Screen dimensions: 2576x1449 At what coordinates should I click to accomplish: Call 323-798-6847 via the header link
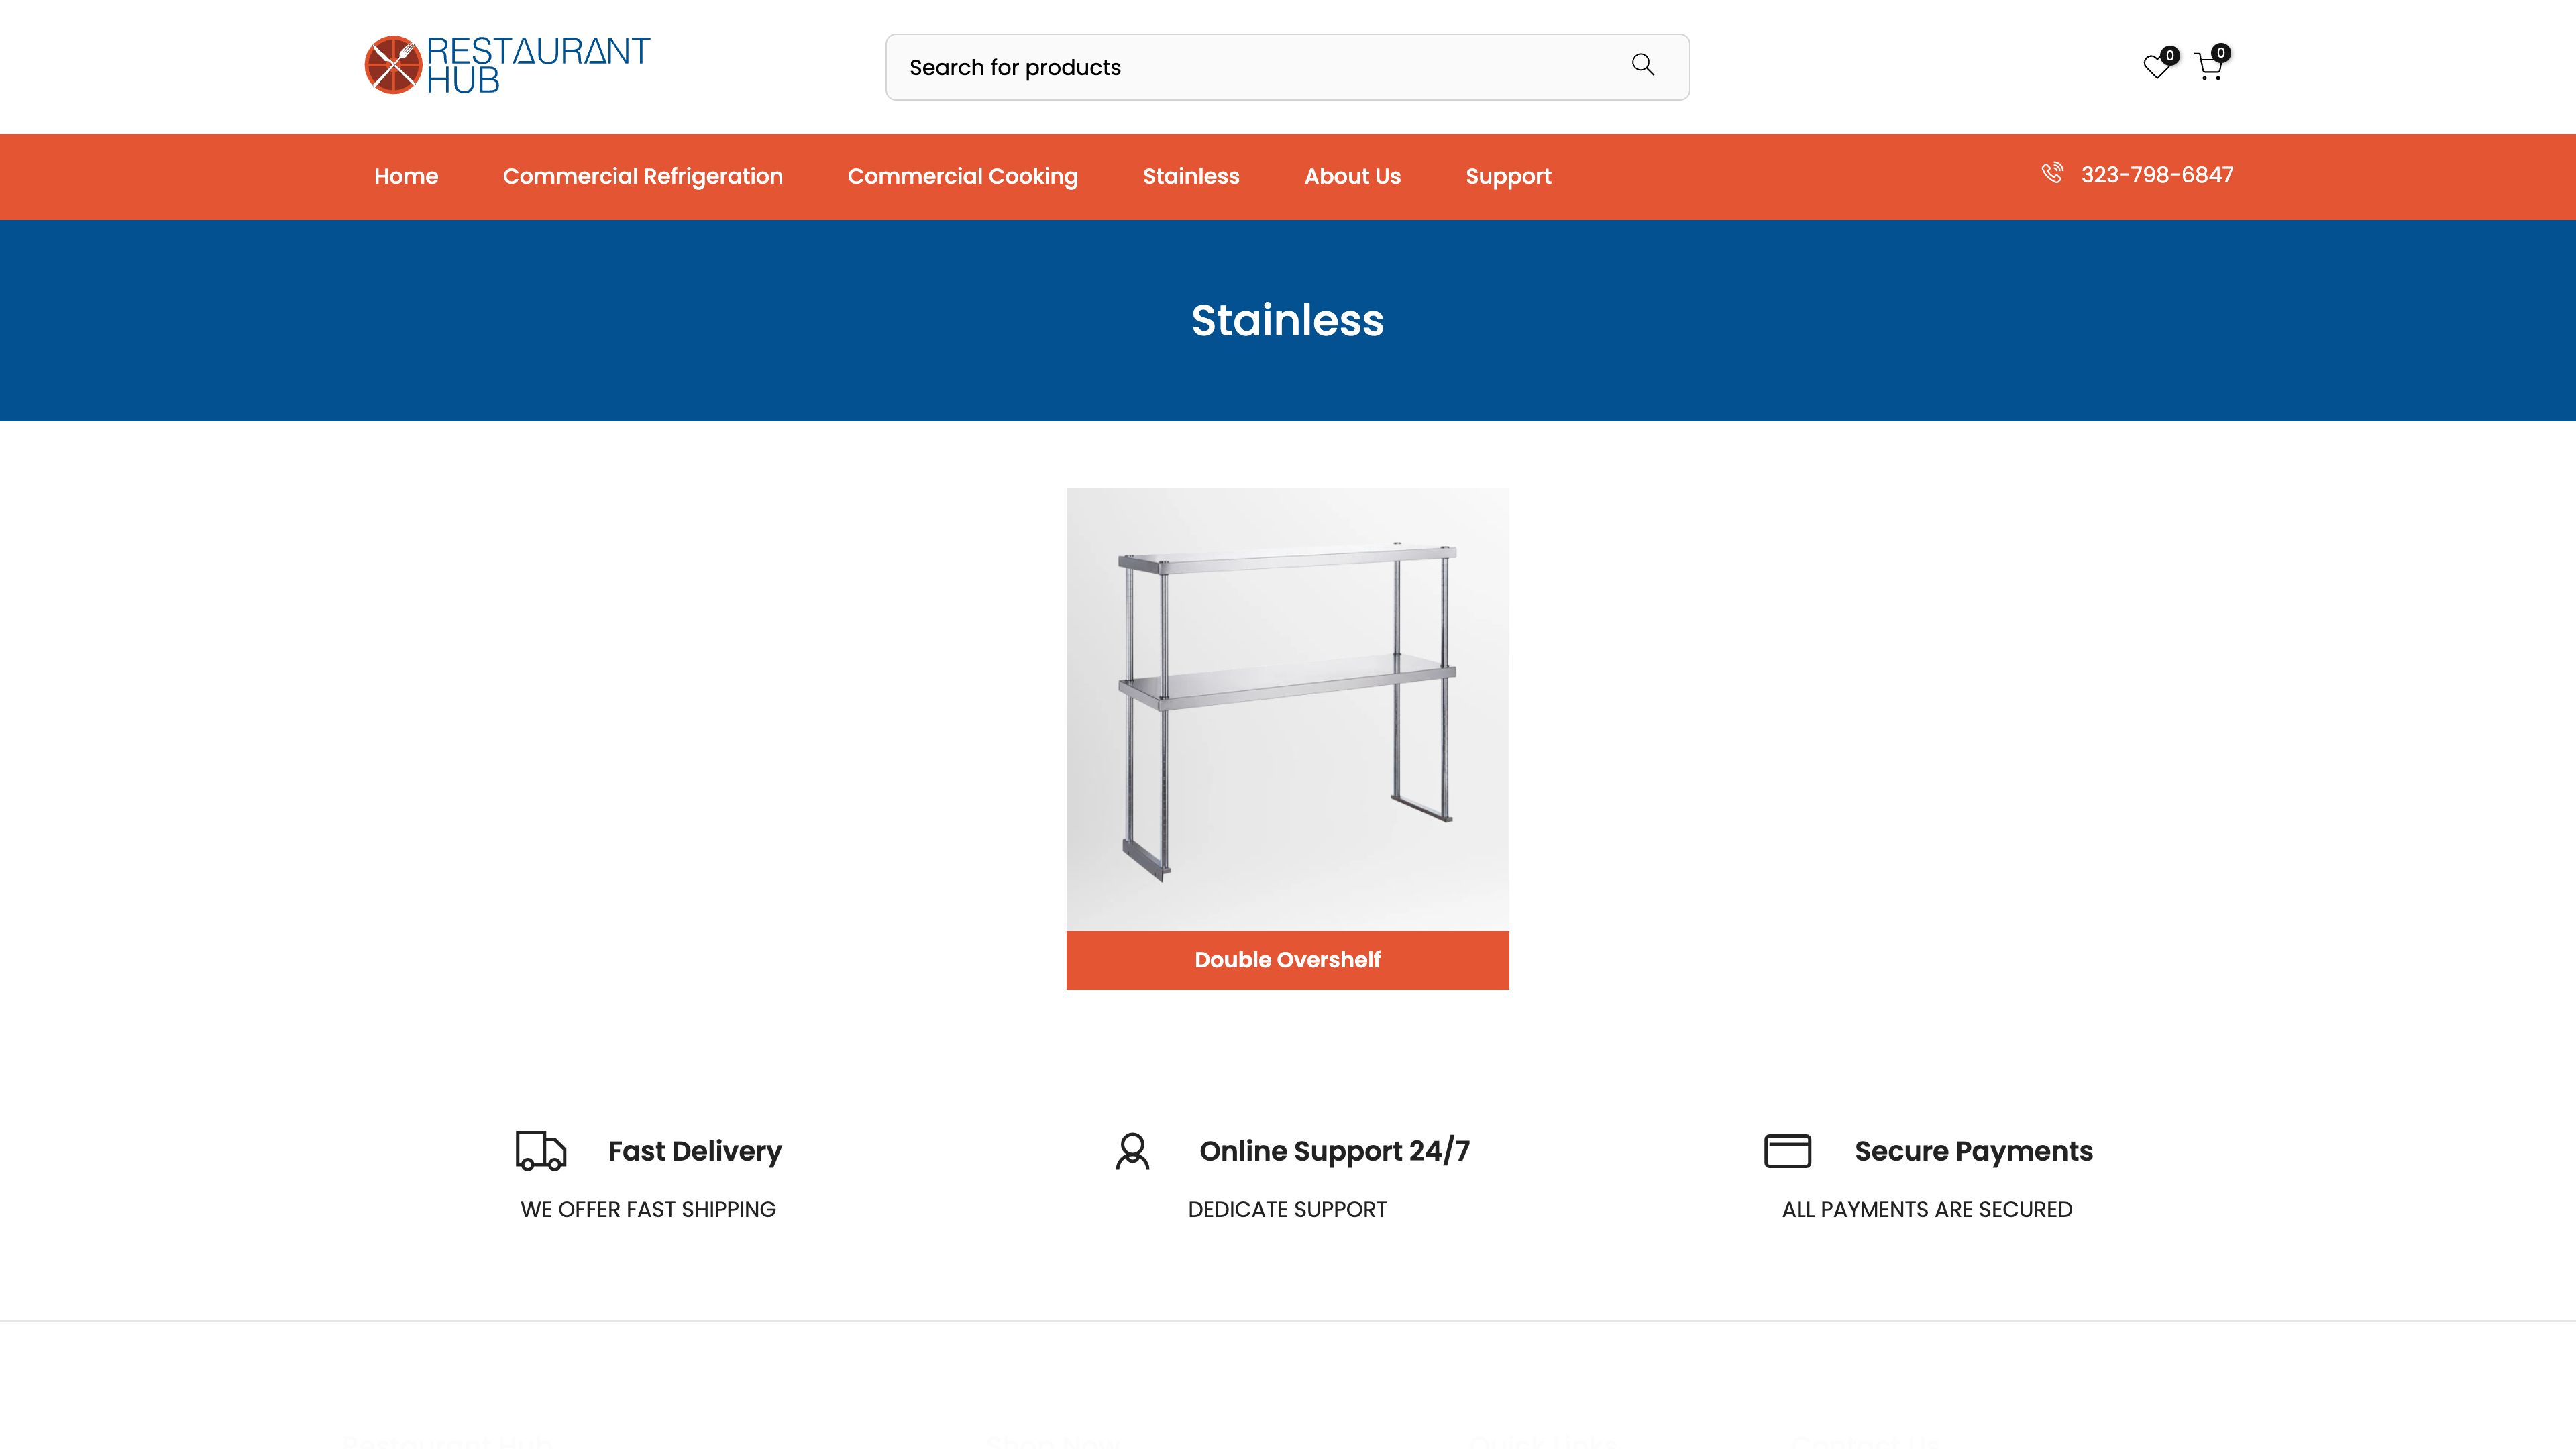pyautogui.click(x=2156, y=174)
